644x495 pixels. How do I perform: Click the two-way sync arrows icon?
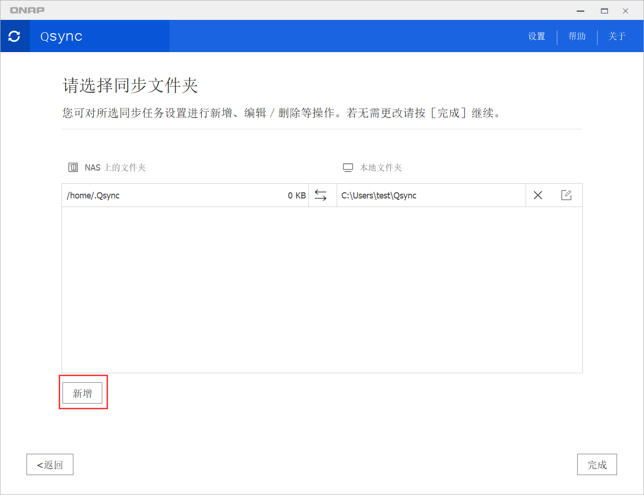coord(321,195)
